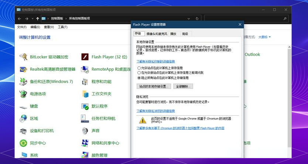Open the 工作文件夹 icon
The height and width of the screenshot is (164, 308).
click(x=85, y=94)
